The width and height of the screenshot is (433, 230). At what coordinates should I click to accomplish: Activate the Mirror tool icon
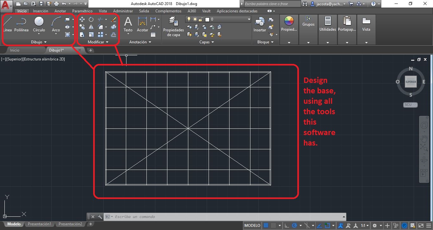pyautogui.click(x=91, y=27)
